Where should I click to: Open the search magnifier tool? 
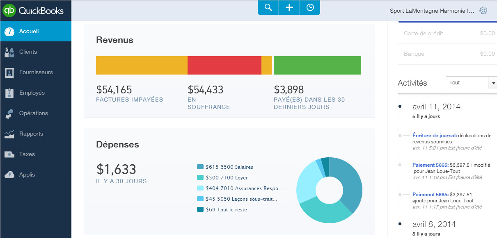268,7
